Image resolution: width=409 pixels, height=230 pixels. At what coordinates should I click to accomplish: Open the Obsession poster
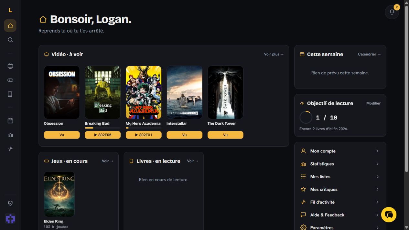pyautogui.click(x=62, y=92)
